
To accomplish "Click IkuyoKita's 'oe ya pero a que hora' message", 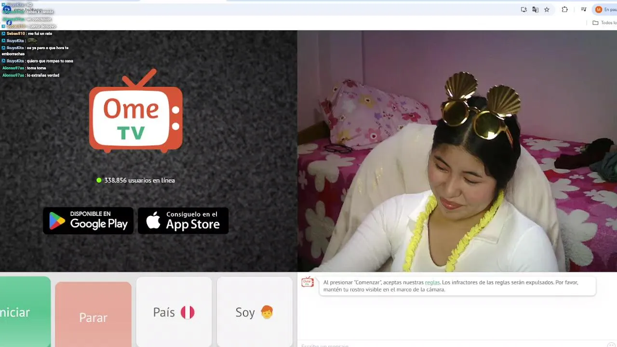I will click(35, 51).
